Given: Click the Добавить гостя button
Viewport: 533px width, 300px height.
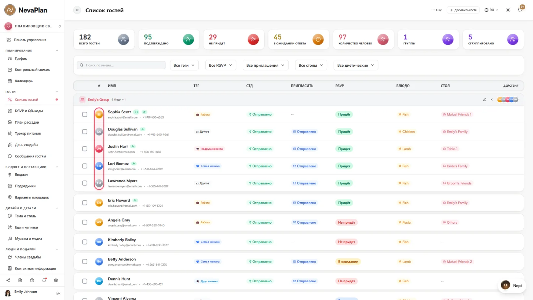Looking at the screenshot, I should coord(463,10).
